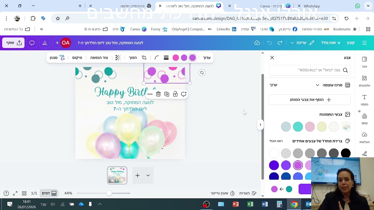Open the Text (טקסט) sidebar panel

point(364,100)
